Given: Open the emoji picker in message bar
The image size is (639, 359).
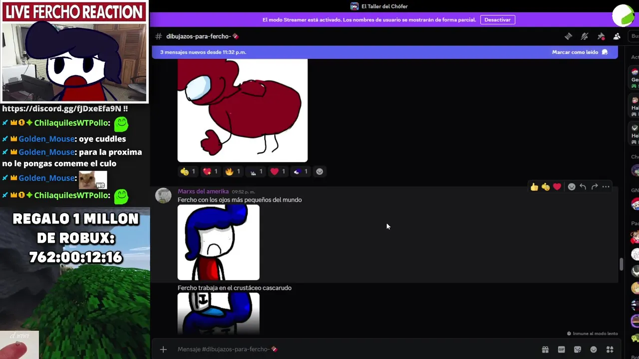Looking at the screenshot, I should coord(594,350).
